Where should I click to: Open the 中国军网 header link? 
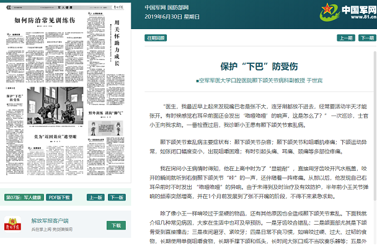[155, 7]
